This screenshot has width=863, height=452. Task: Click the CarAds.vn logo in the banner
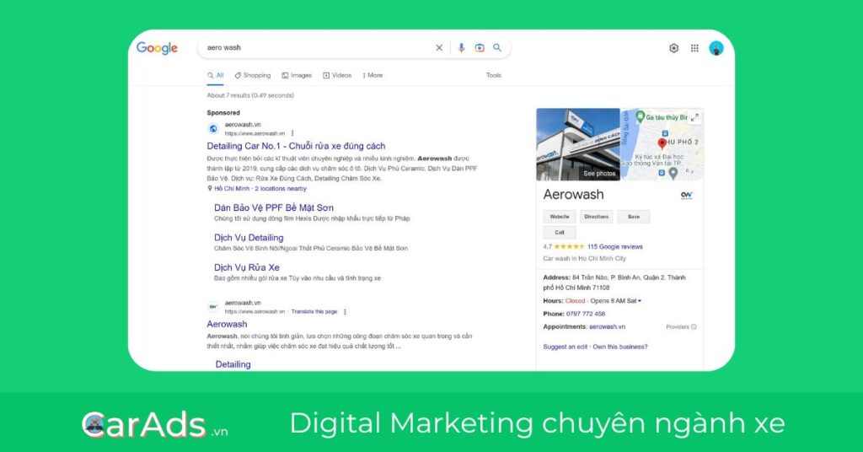click(155, 424)
